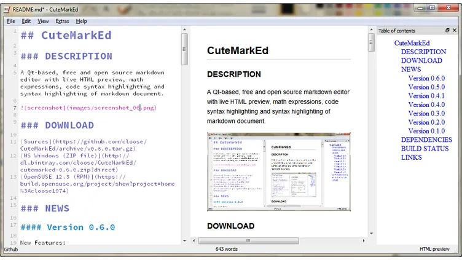The width and height of the screenshot is (462, 260).
Task: Click the description paragraph in preview
Action: (x=278, y=106)
